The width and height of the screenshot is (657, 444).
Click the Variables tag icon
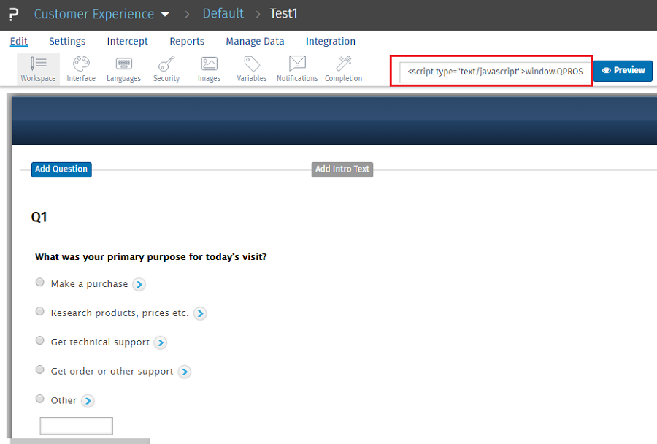tap(252, 64)
